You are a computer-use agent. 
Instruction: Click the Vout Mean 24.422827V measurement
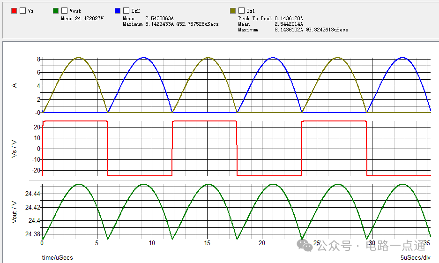pos(82,18)
